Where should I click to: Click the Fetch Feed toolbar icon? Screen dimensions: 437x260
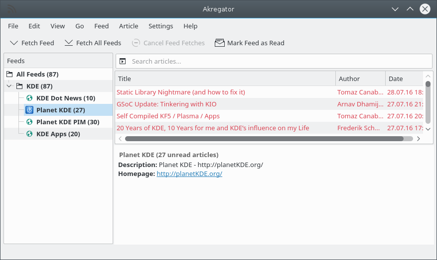(14, 43)
